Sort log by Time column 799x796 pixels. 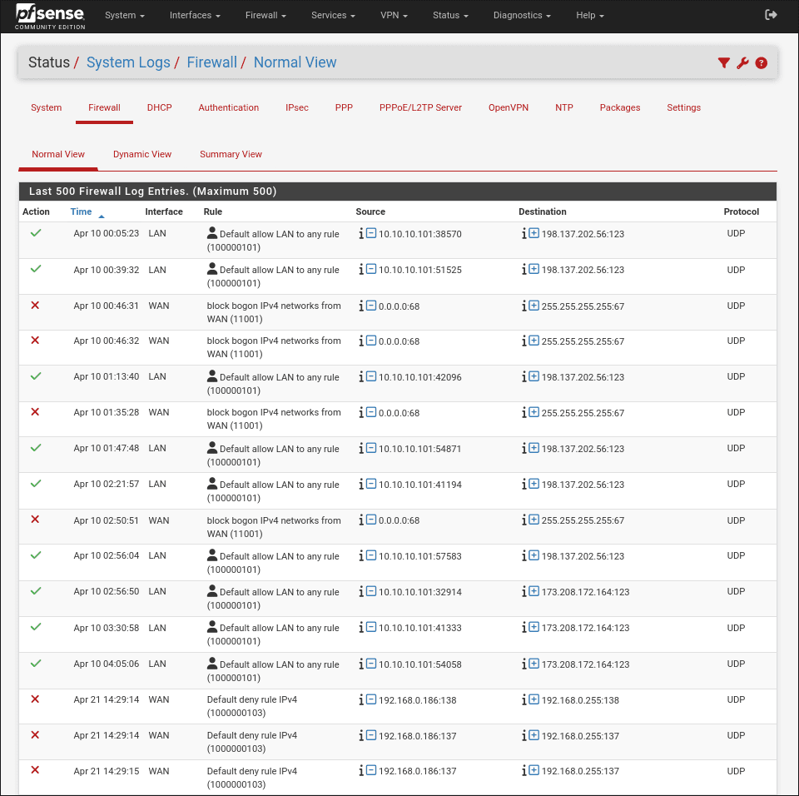[81, 211]
